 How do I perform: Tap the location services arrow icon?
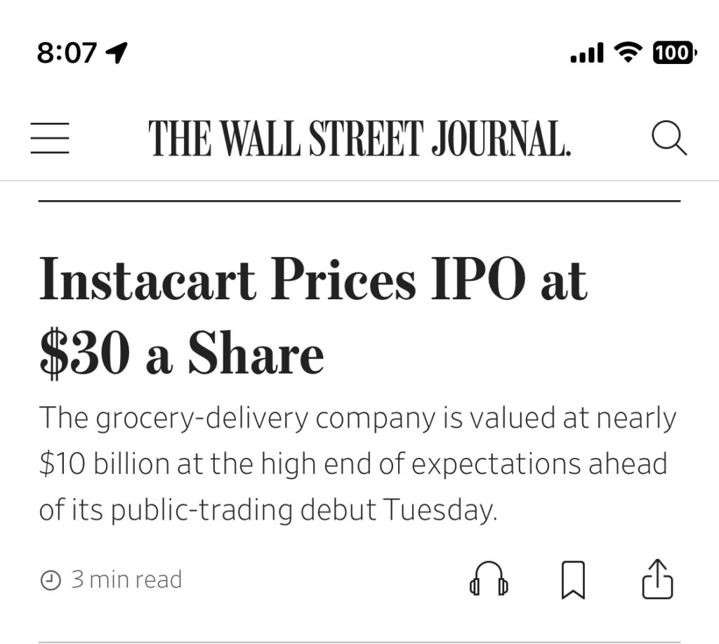coord(117,52)
